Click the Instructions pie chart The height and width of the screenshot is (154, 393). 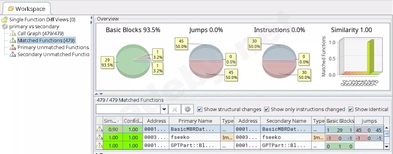(x=279, y=61)
